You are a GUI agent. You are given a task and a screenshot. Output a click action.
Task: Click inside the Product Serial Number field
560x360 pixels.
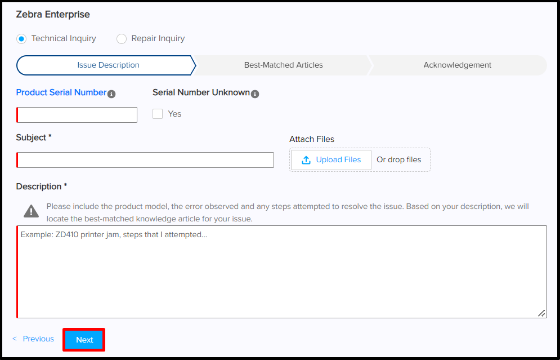77,114
